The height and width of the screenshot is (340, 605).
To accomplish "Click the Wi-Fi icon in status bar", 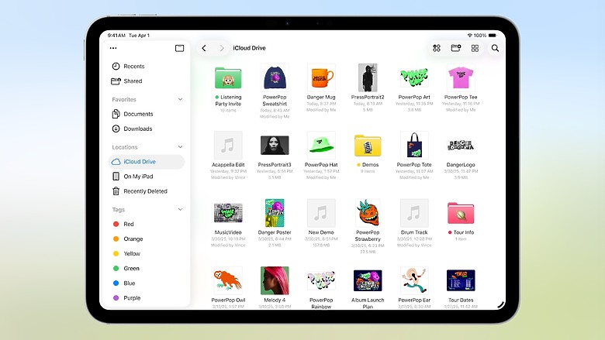I will (469, 36).
